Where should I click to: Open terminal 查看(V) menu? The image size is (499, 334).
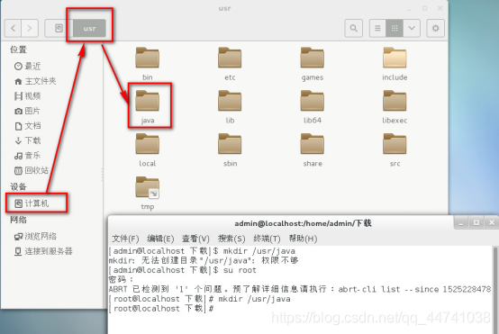click(x=195, y=239)
